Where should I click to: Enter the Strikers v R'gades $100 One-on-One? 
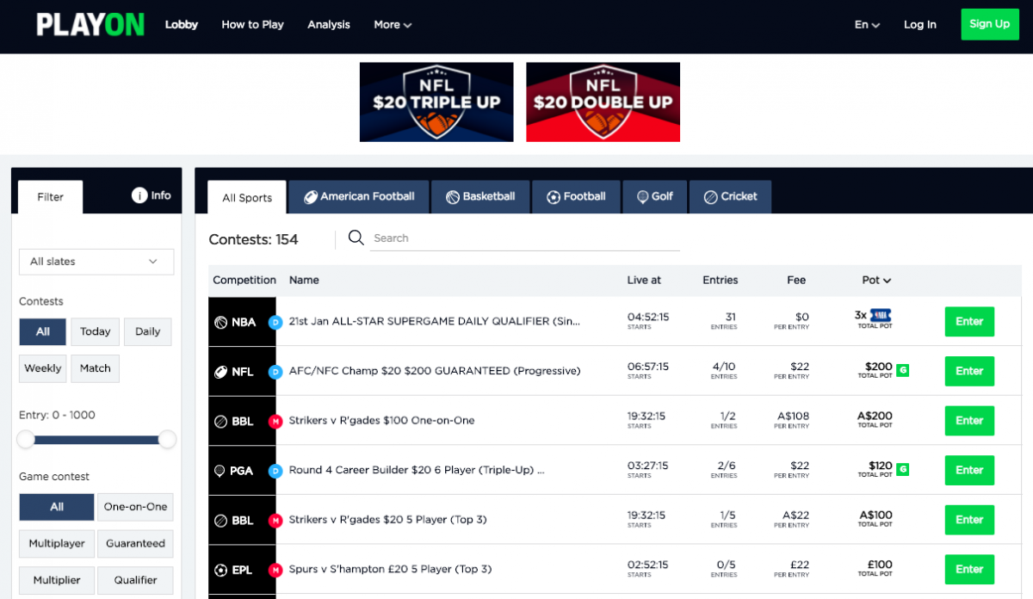pos(969,421)
